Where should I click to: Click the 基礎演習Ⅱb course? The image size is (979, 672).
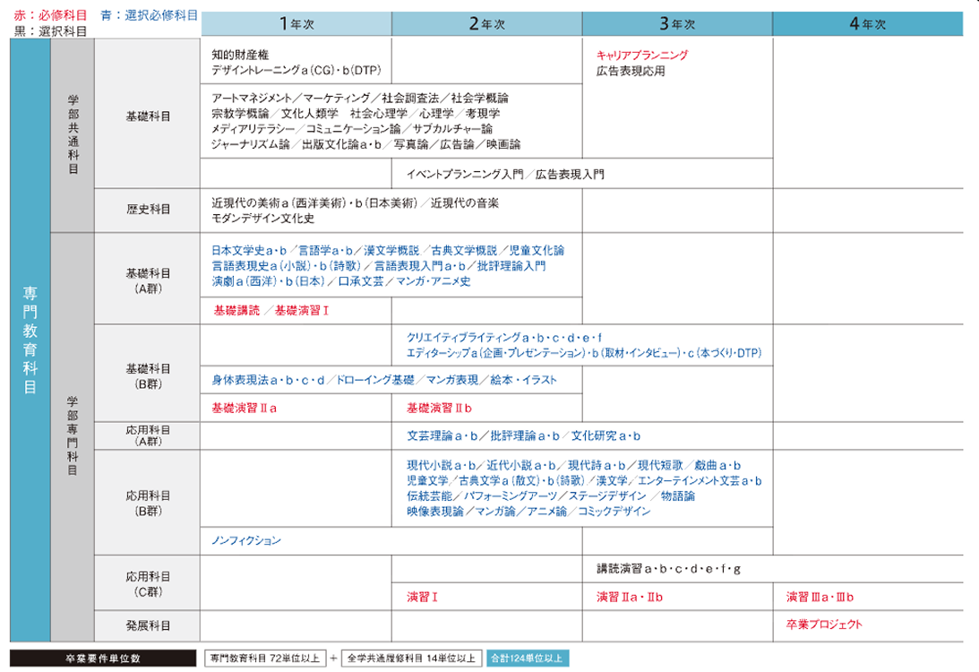[x=438, y=408]
